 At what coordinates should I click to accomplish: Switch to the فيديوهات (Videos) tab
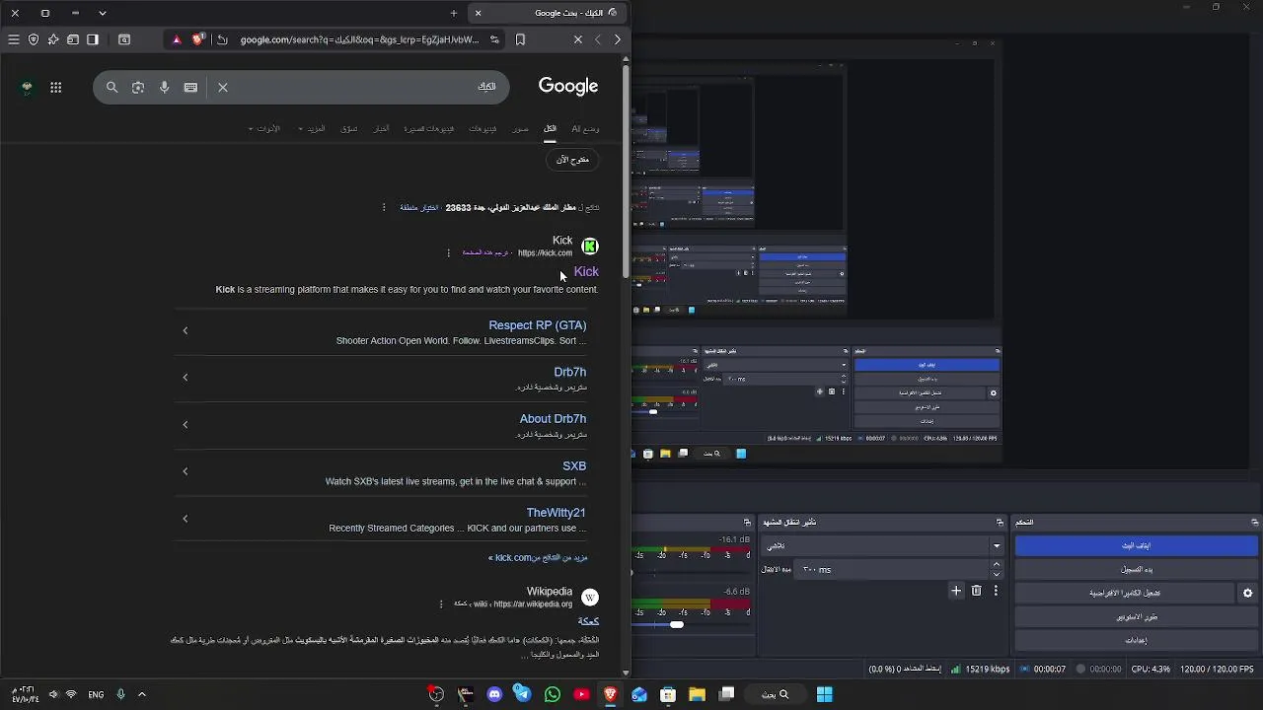point(483,128)
